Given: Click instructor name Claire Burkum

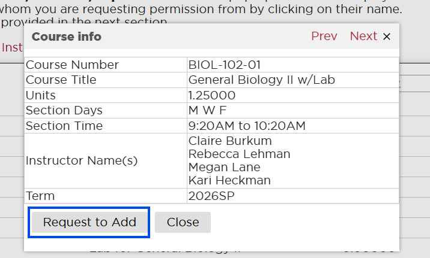Looking at the screenshot, I should coord(230,141).
